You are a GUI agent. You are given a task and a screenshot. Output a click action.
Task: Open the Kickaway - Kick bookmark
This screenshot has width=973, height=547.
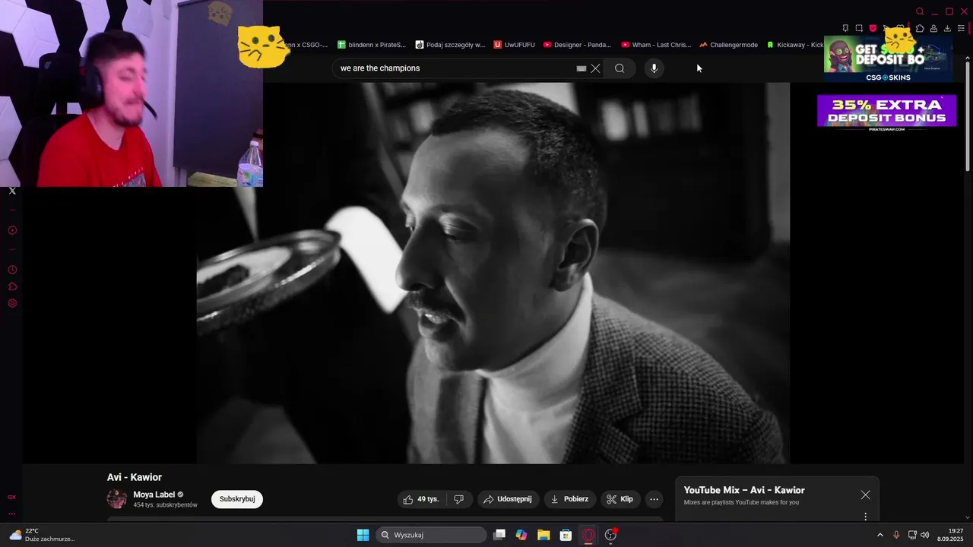(x=795, y=45)
